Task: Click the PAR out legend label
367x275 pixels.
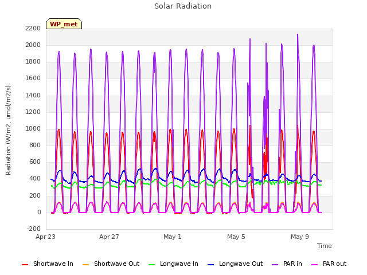Action: (334, 264)
